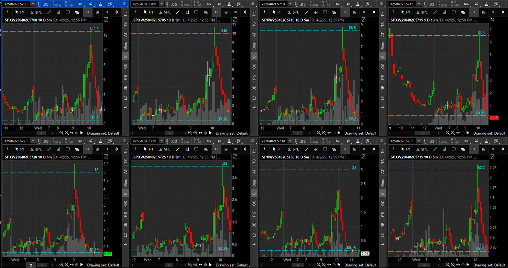Toggle the single-square button in C5720 toolbar
The height and width of the screenshot is (268, 508).
pos(87,149)
